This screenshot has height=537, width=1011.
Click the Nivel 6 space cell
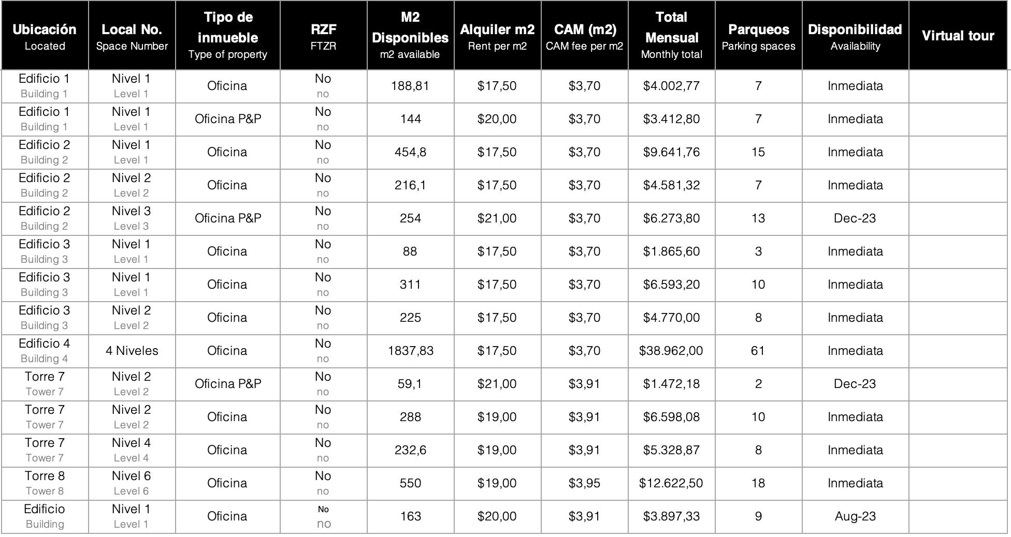pos(132,484)
